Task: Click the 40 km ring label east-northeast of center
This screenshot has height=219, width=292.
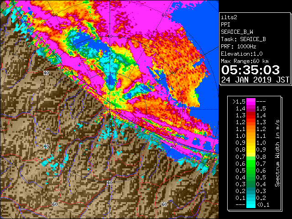Action: pos(173,73)
